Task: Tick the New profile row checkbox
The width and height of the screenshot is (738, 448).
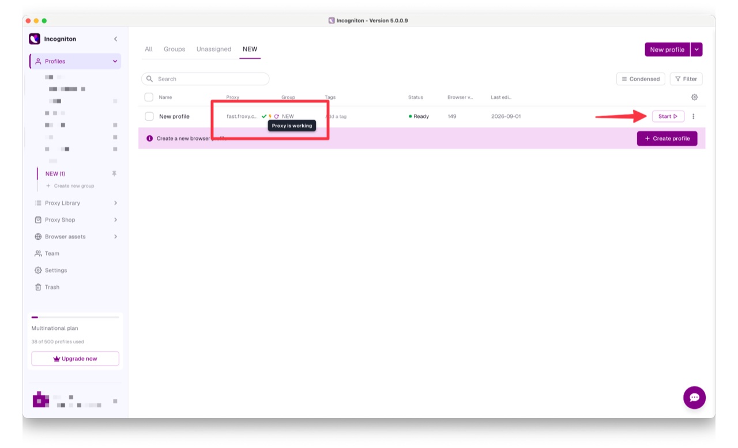Action: coord(149,116)
